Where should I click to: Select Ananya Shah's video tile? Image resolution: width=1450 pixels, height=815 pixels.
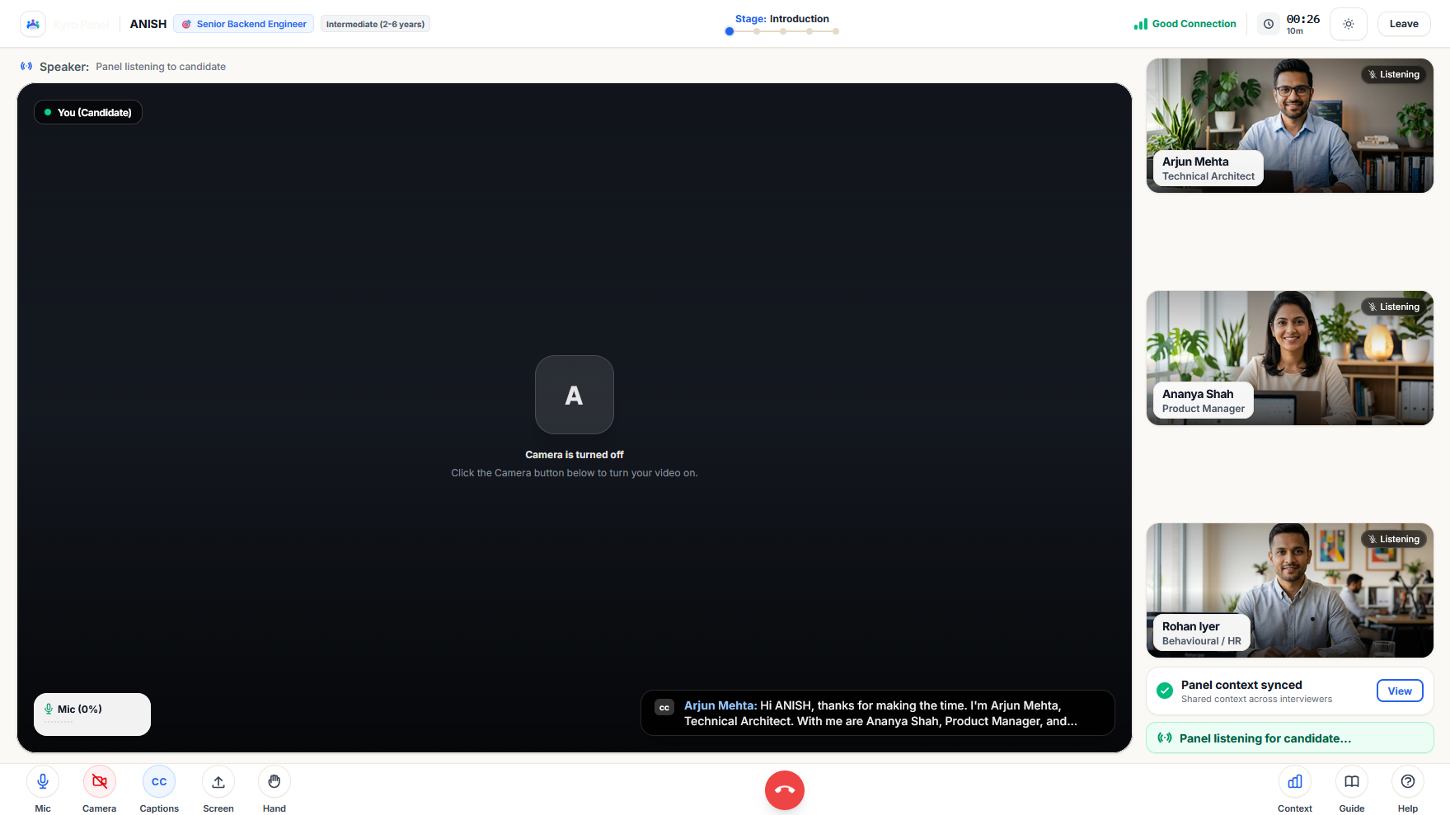[x=1290, y=358]
